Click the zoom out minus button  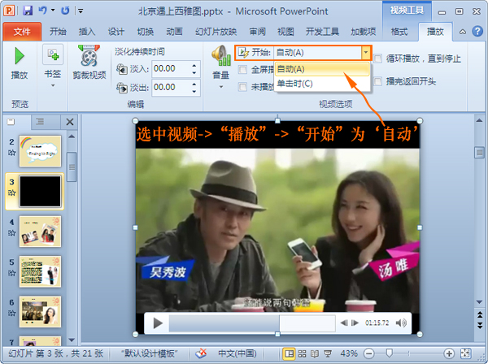[368, 353]
